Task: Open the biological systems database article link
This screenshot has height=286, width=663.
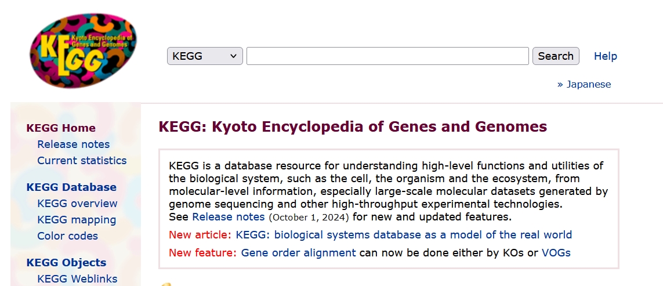Action: (x=404, y=235)
